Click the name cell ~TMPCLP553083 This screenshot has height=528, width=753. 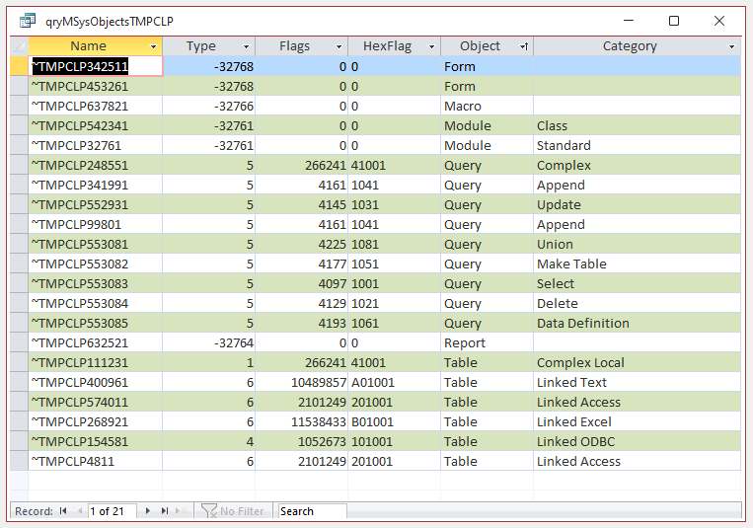pos(96,283)
